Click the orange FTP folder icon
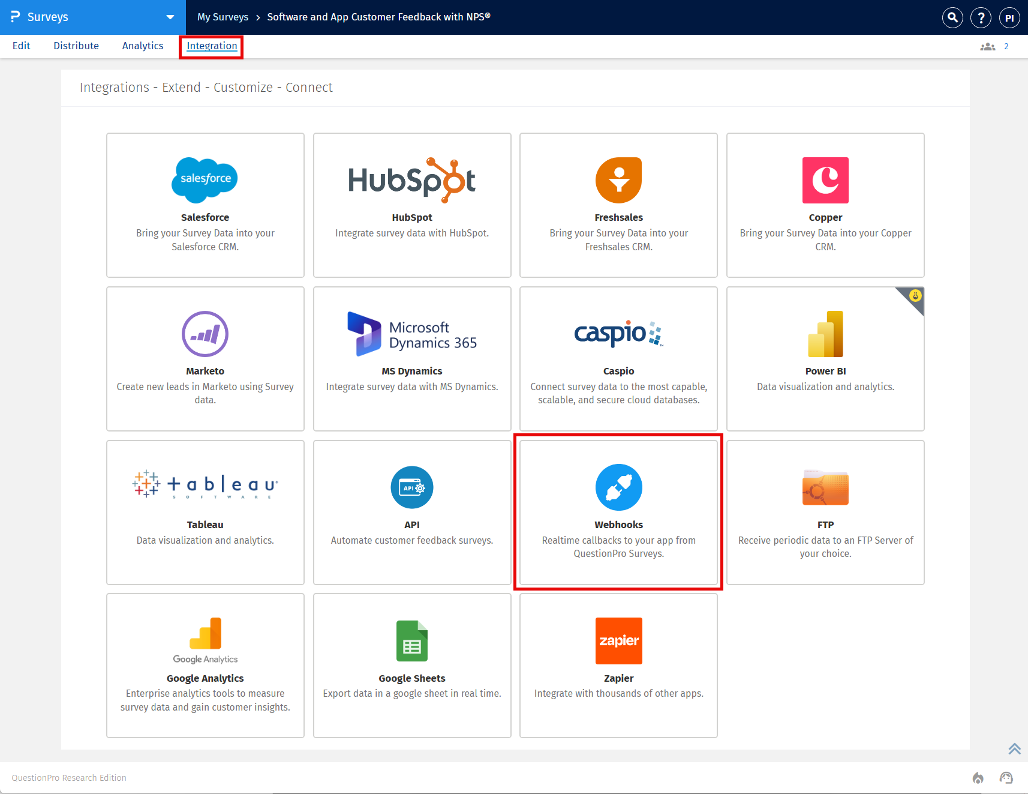This screenshot has width=1028, height=794. point(825,487)
